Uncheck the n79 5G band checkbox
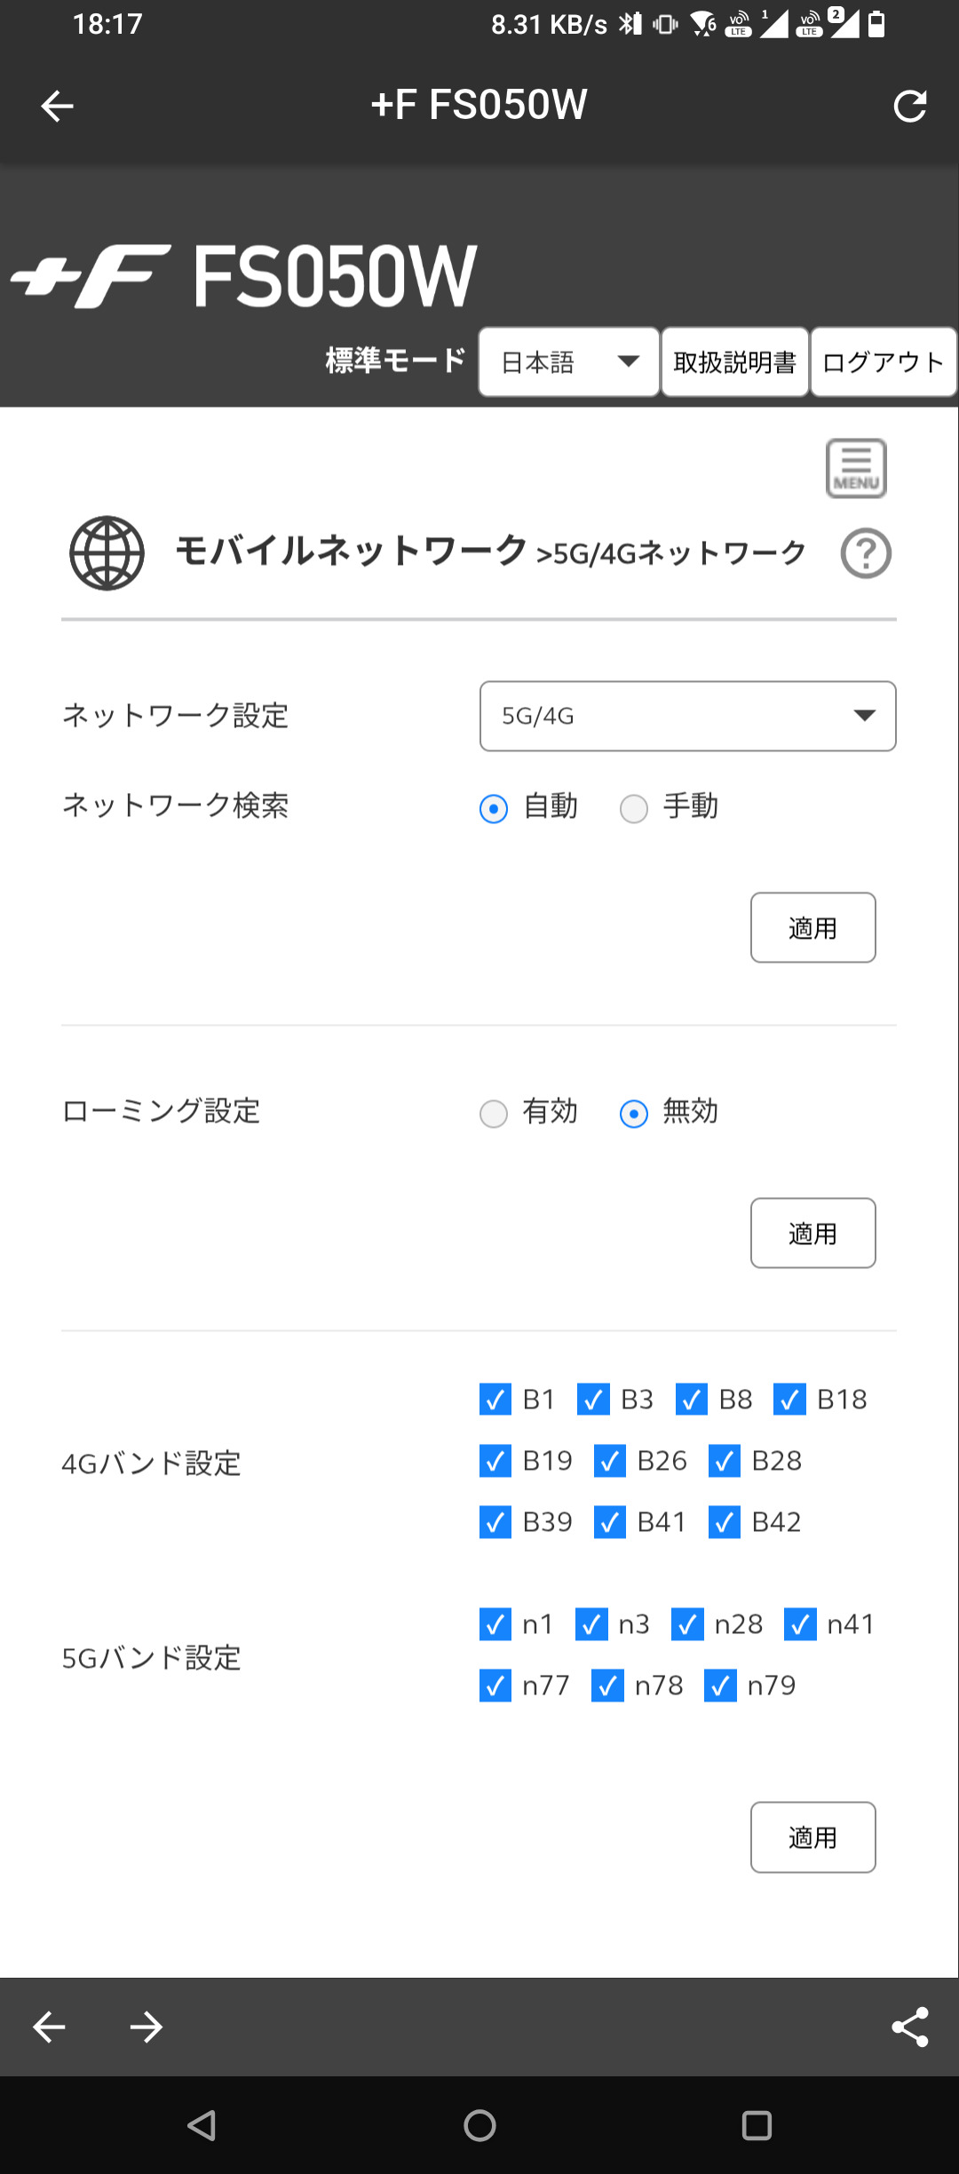The width and height of the screenshot is (959, 2174). pos(720,1686)
